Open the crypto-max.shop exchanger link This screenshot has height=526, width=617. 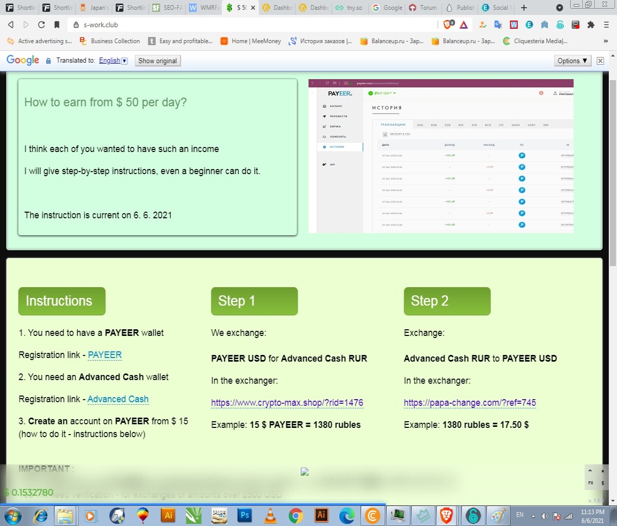(x=287, y=403)
